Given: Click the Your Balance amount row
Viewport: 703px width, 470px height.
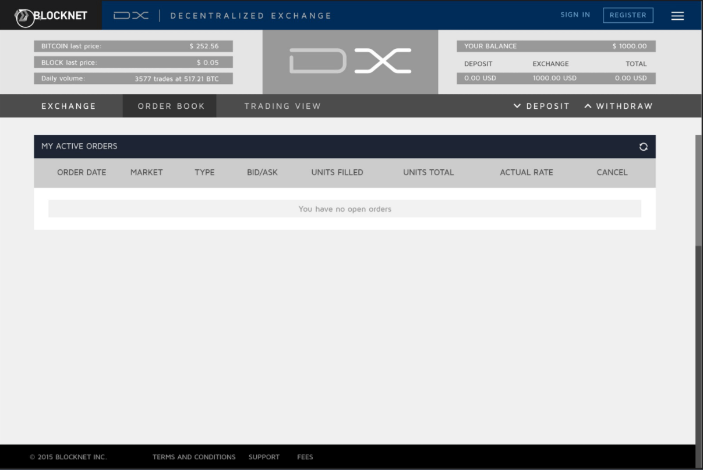Looking at the screenshot, I should 556,46.
